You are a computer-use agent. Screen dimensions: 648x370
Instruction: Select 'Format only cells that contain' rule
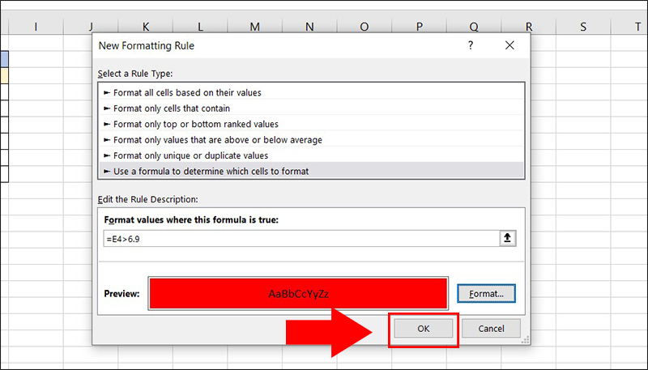click(311, 108)
